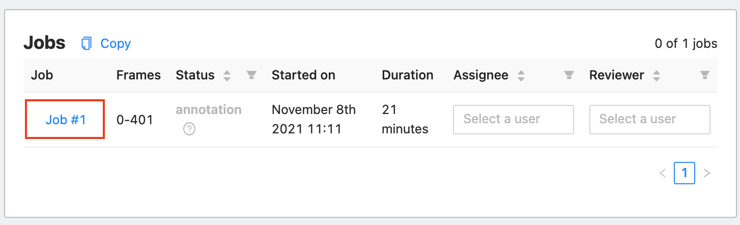Click the Reviewer column sort arrows
Viewport: 740px width, 225px height.
pyautogui.click(x=657, y=75)
